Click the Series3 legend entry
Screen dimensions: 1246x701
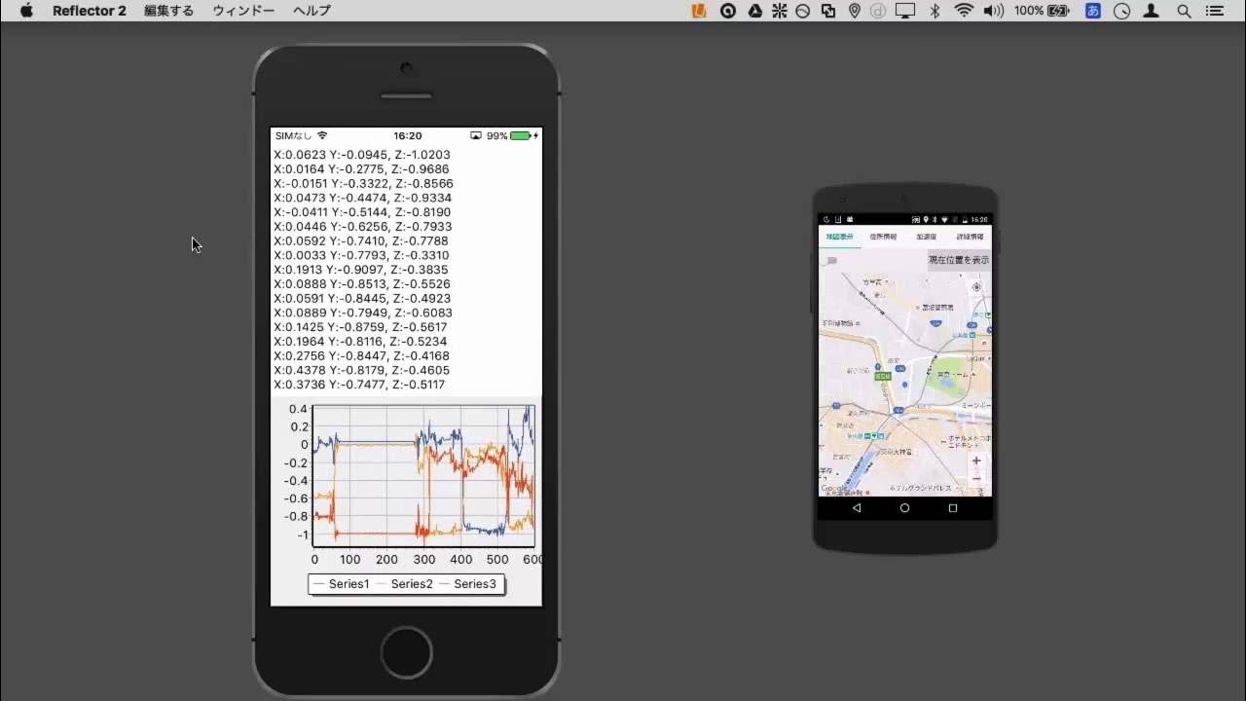pos(467,584)
